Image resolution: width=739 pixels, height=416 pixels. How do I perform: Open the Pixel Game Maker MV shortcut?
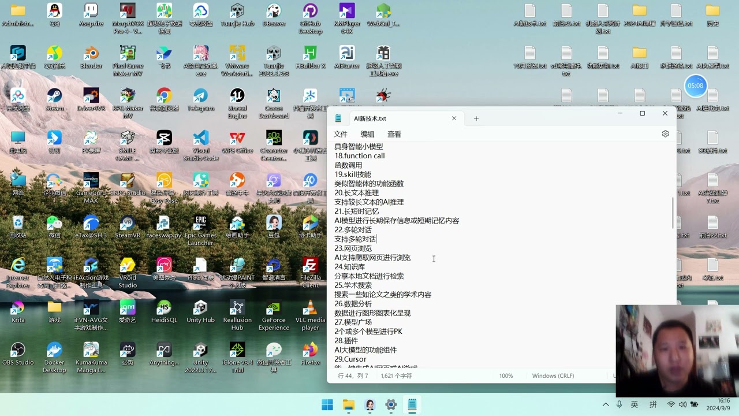(128, 61)
